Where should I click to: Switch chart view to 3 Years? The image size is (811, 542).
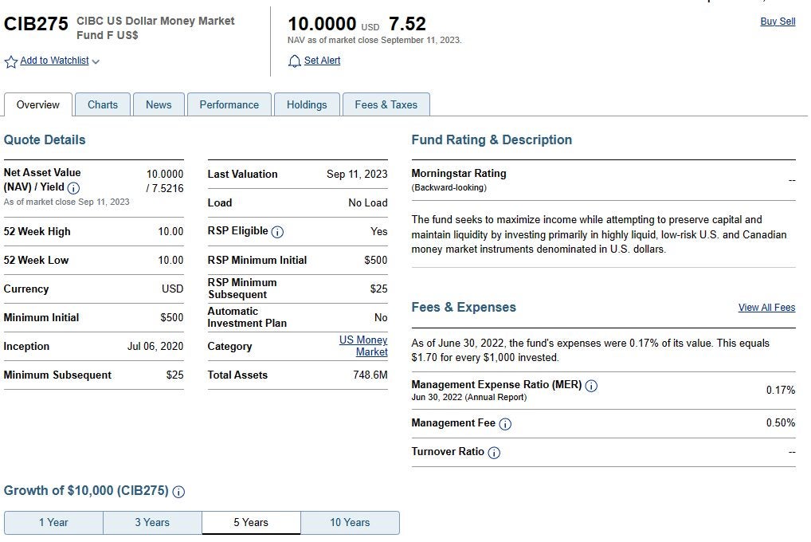151,522
